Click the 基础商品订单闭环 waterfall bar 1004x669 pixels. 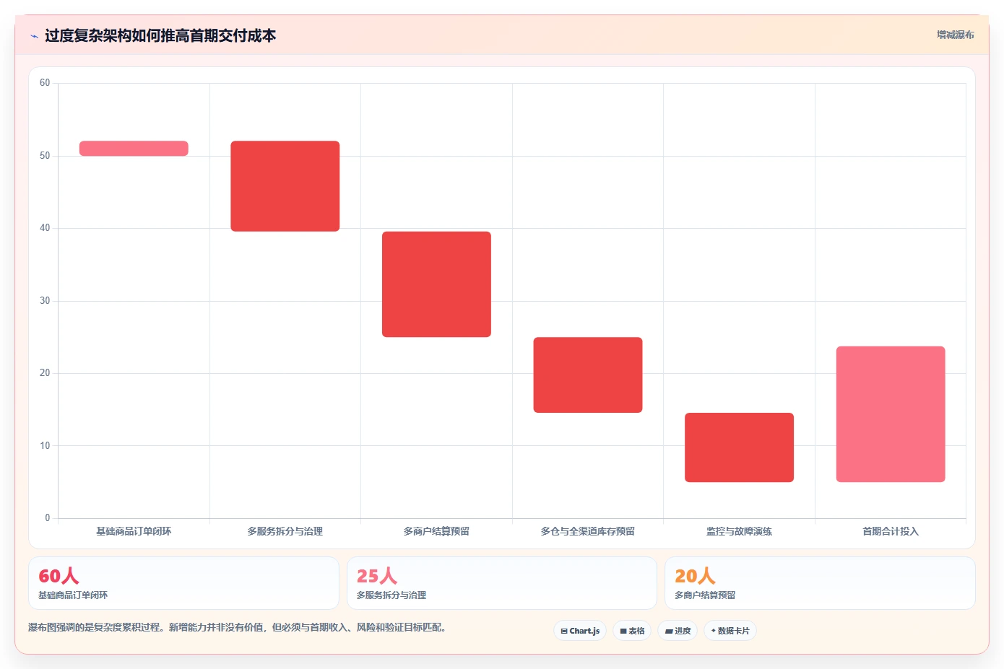[134, 149]
